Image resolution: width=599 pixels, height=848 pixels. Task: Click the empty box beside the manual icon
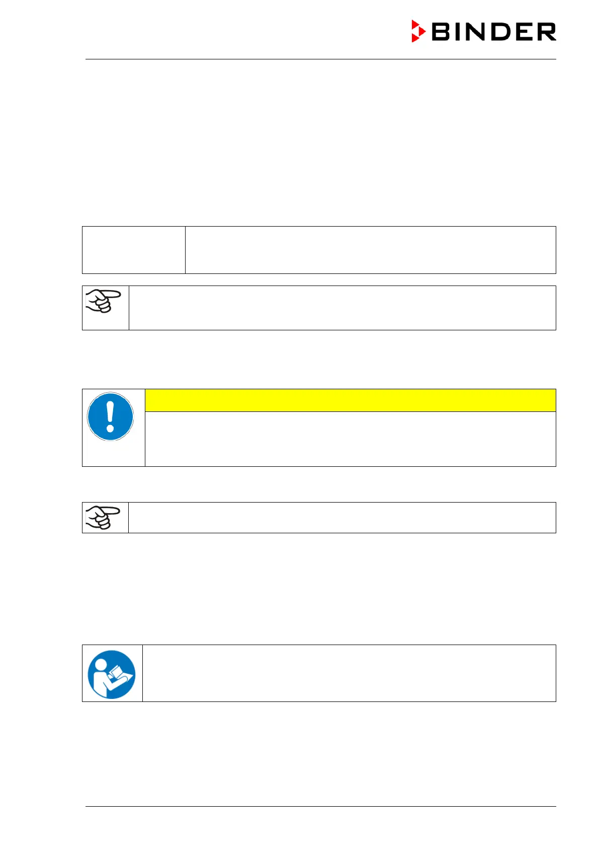pos(349,673)
